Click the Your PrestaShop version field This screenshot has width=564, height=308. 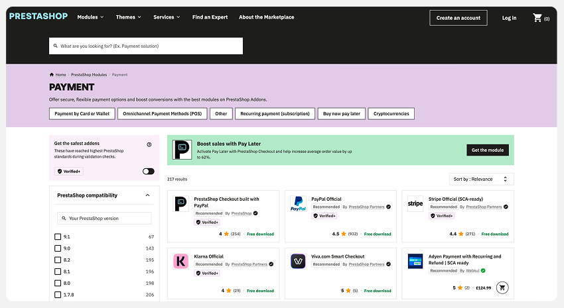(104, 219)
